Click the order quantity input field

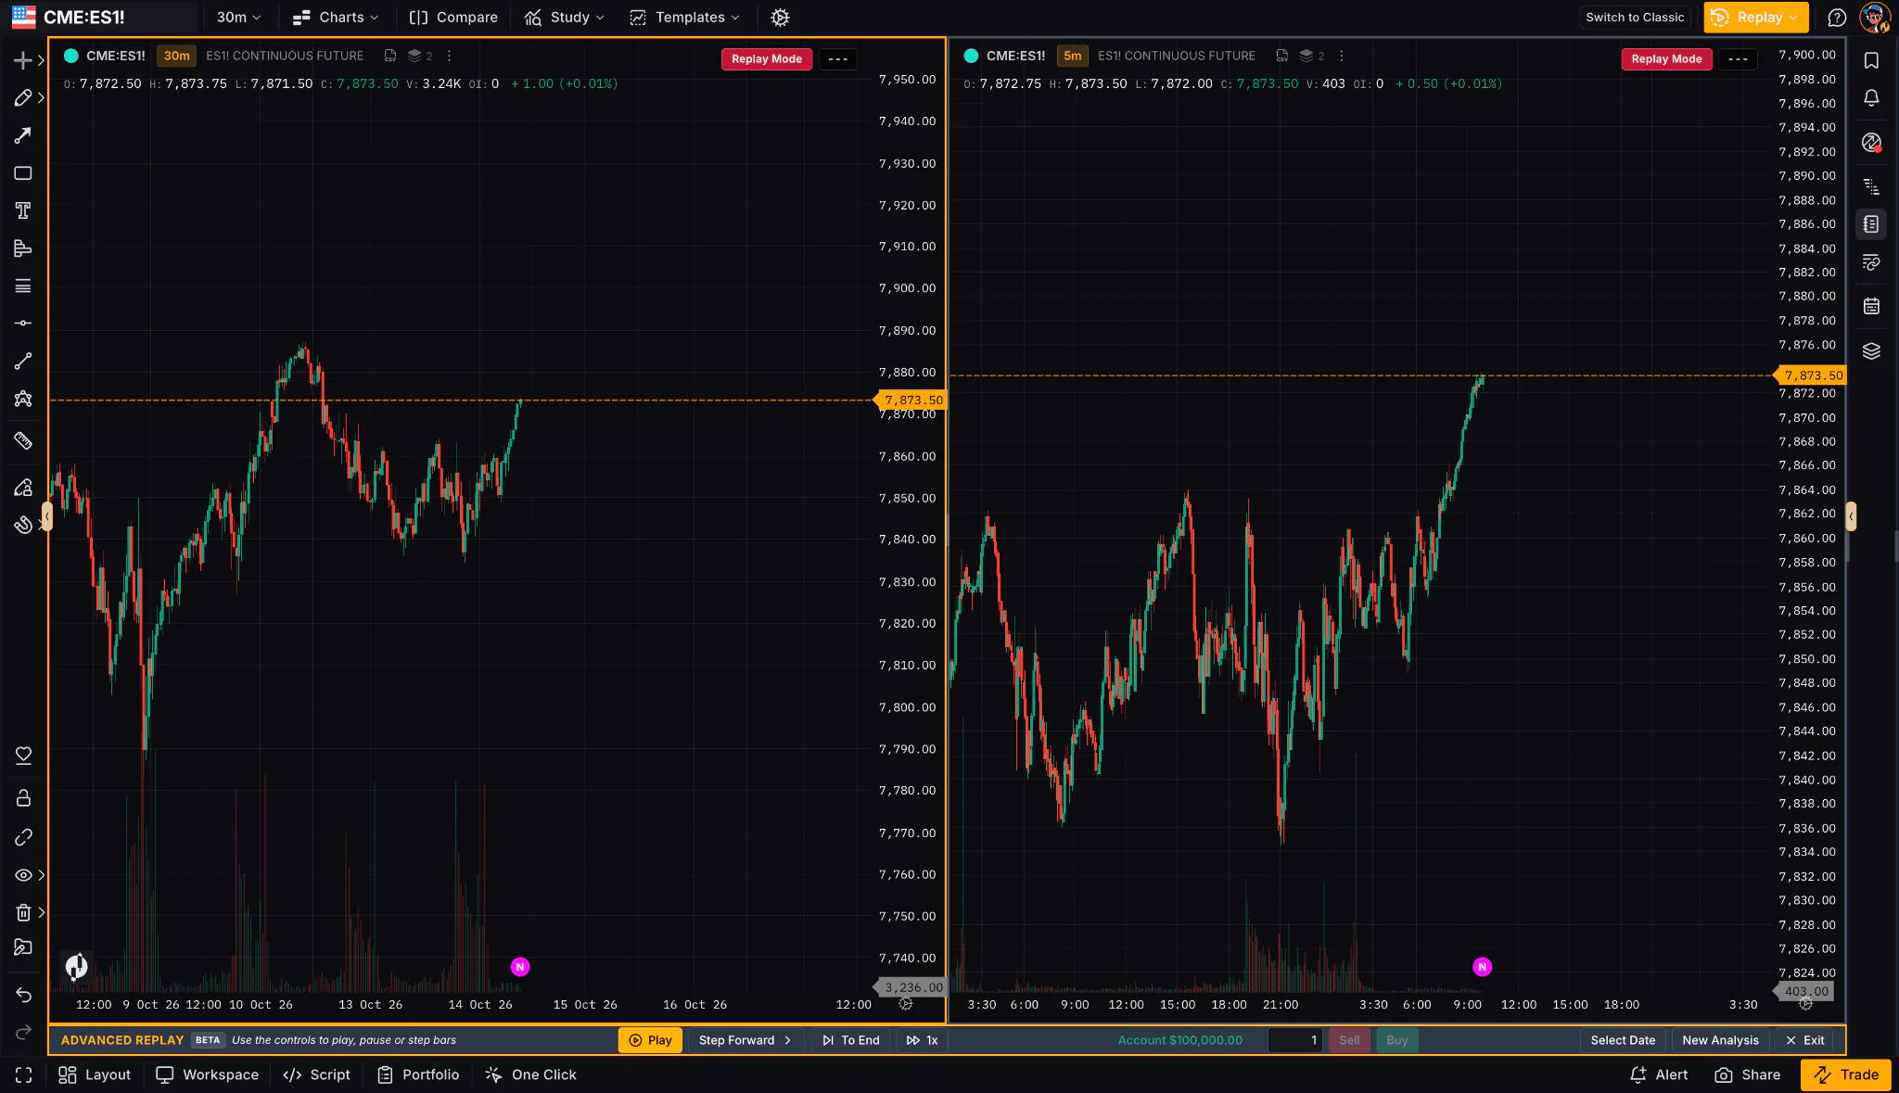(x=1294, y=1040)
